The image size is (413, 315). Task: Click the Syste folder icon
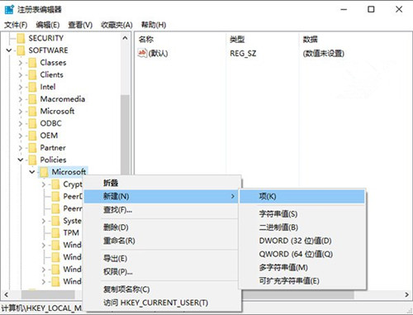[55, 221]
